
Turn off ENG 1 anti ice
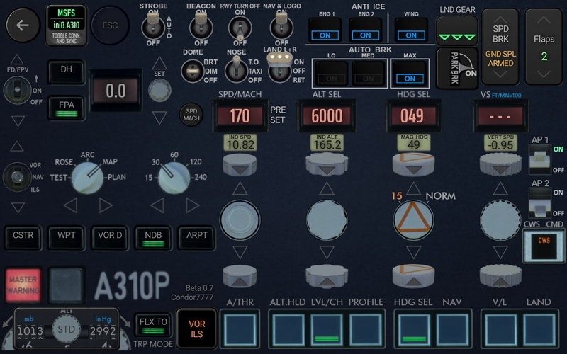(325, 30)
